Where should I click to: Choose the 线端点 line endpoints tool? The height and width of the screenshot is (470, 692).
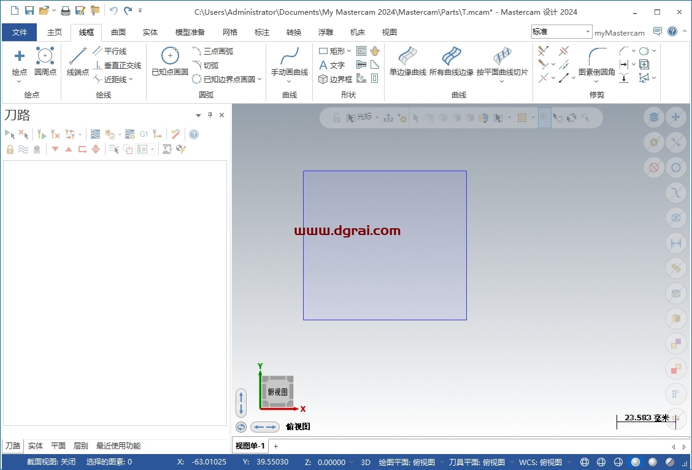(x=78, y=61)
